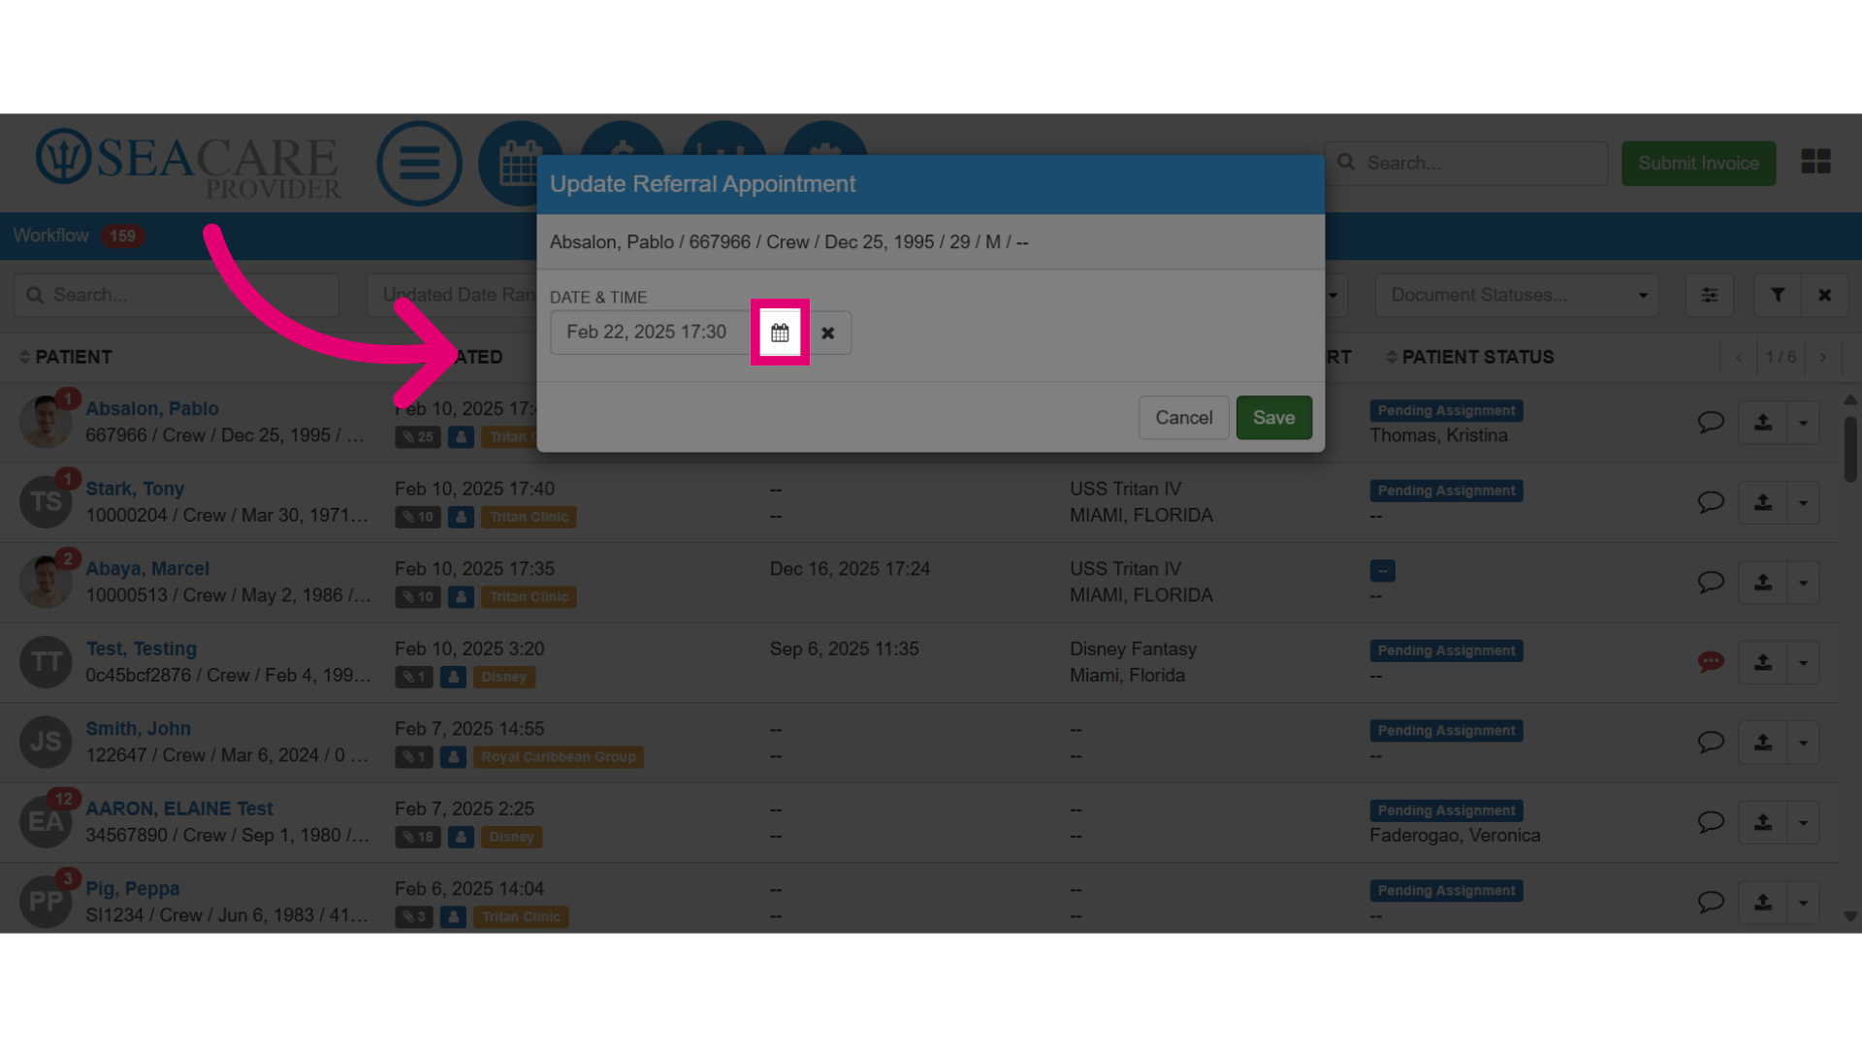Screen dimensions: 1862x1047
Task: Expand action dropdown for Smith, John row
Action: tap(1803, 743)
